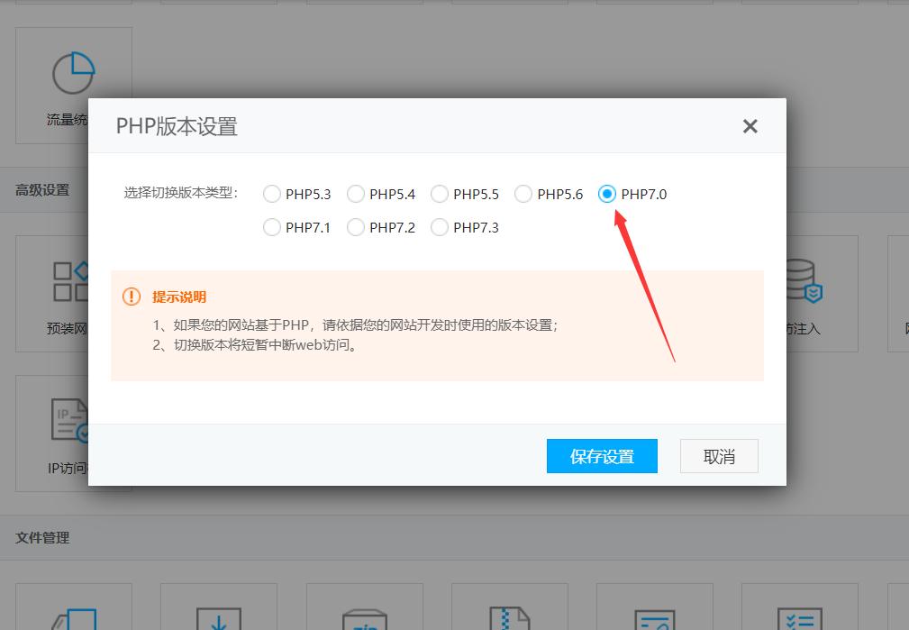This screenshot has height=630, width=909.
Task: Choose PHP5.4 version option
Action: click(x=356, y=193)
